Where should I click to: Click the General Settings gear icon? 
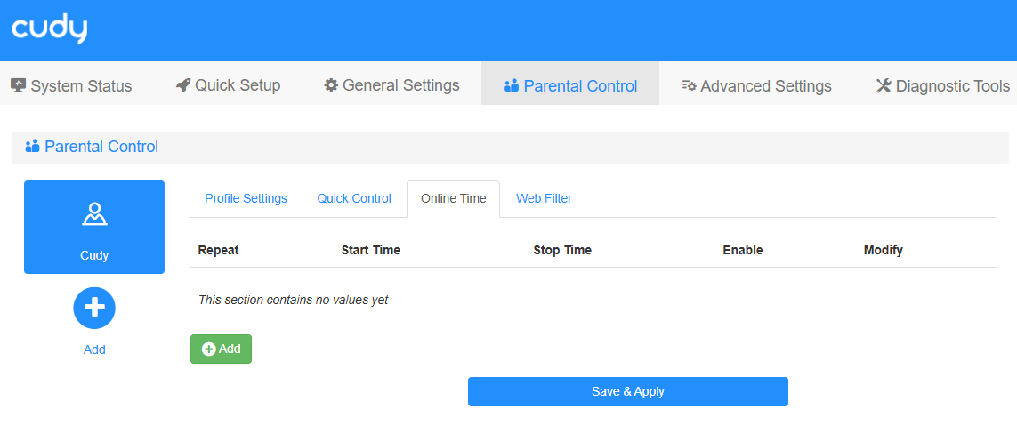[331, 85]
